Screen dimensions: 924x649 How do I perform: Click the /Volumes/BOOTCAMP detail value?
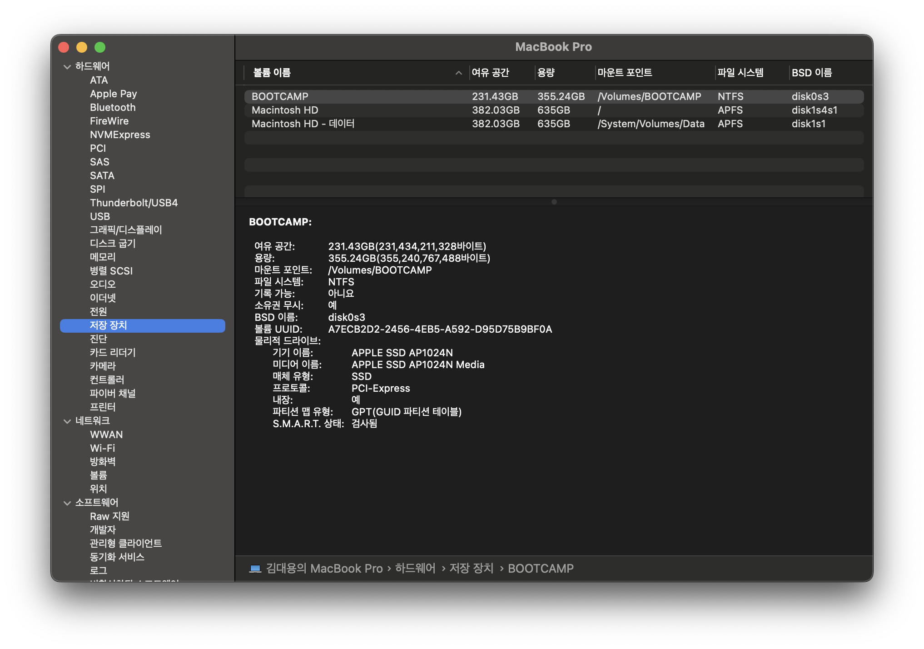380,270
